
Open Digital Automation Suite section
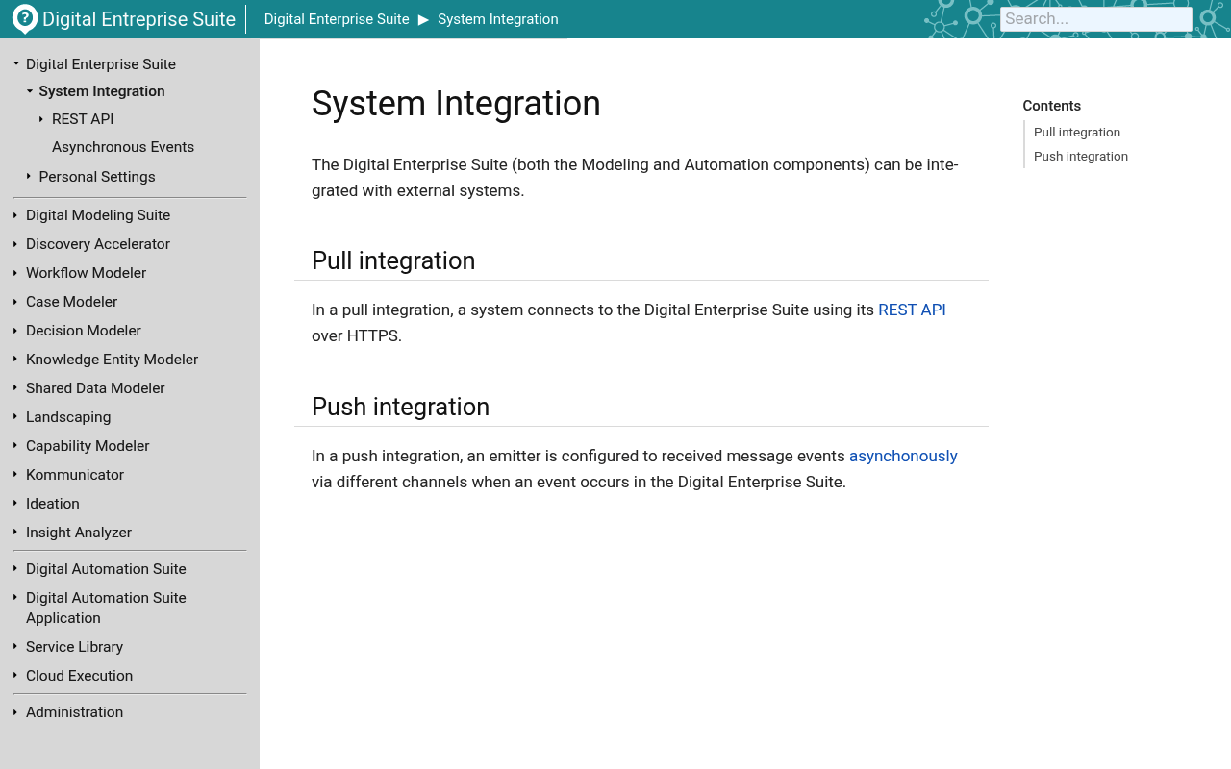106,569
